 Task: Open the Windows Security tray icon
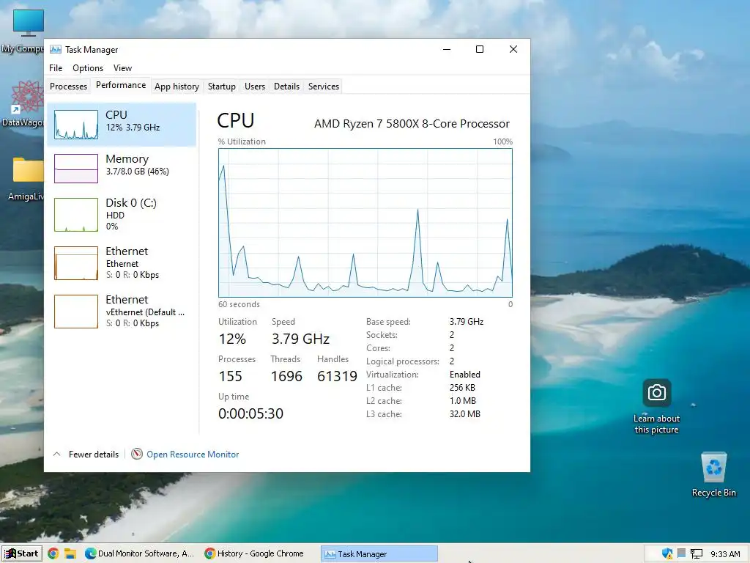[x=667, y=554]
